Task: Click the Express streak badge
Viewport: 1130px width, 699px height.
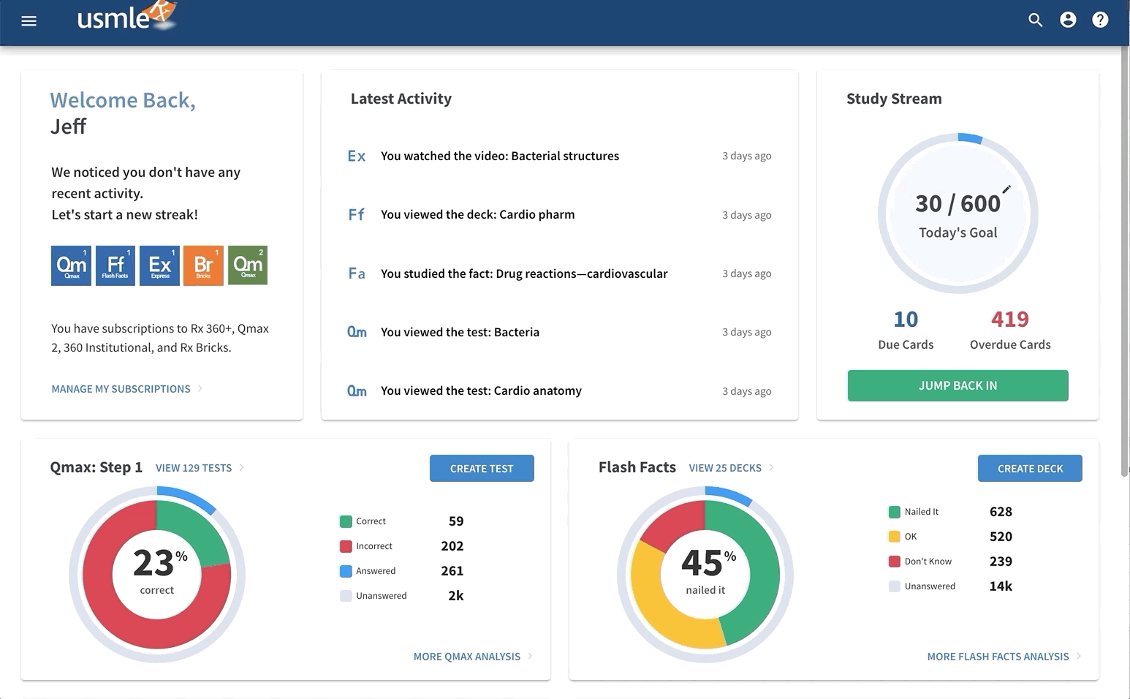Action: (x=159, y=265)
